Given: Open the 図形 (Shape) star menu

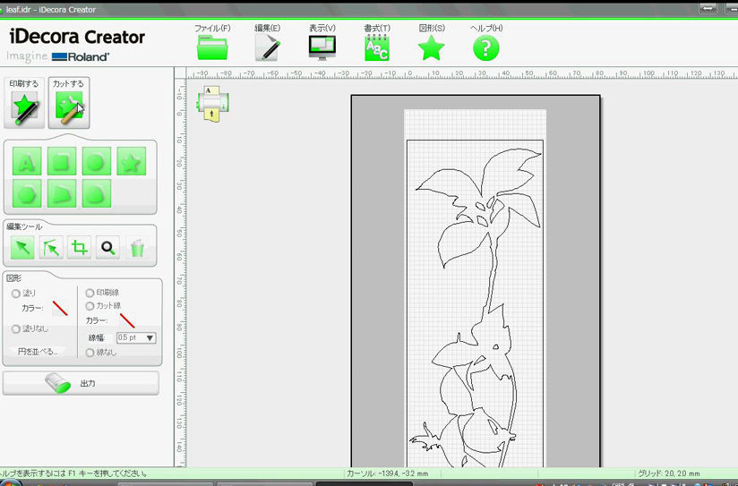Looking at the screenshot, I should (431, 43).
